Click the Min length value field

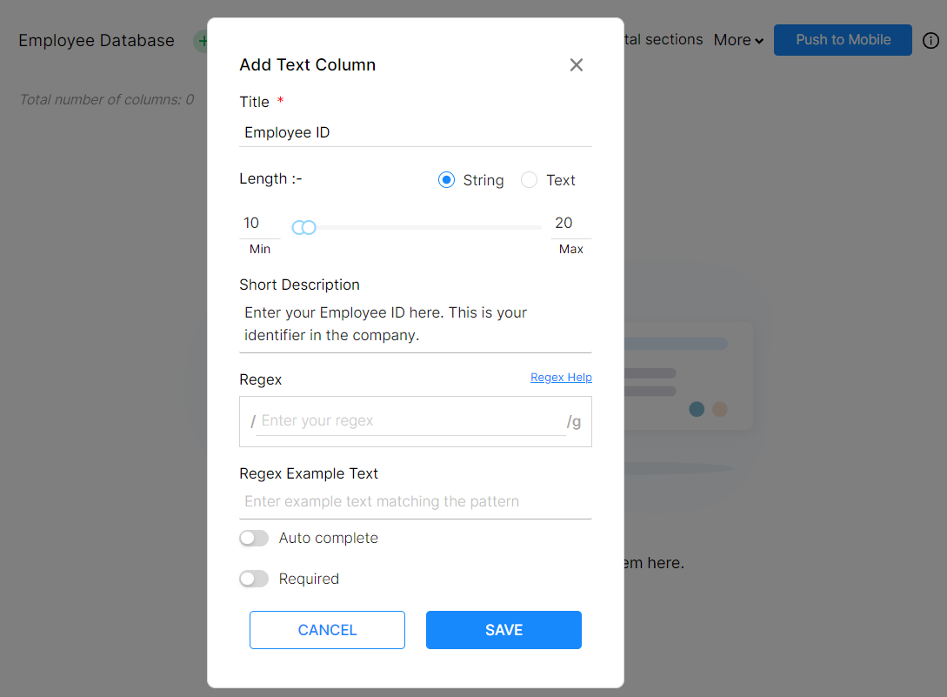point(259,224)
